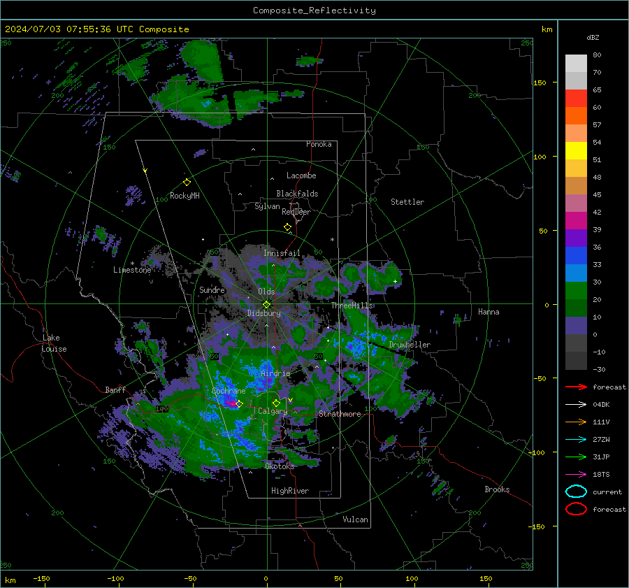Viewport: 629px width, 588px height.
Task: Click the asterisk marker east of Innisfail
Action: coord(332,240)
